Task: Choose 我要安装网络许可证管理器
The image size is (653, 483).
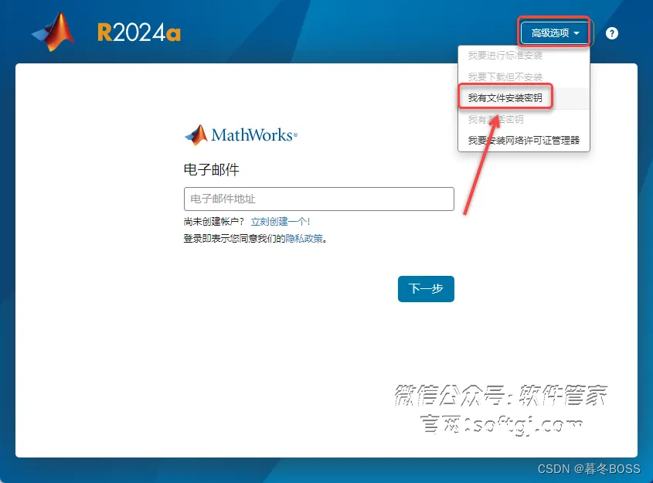Action: point(524,141)
